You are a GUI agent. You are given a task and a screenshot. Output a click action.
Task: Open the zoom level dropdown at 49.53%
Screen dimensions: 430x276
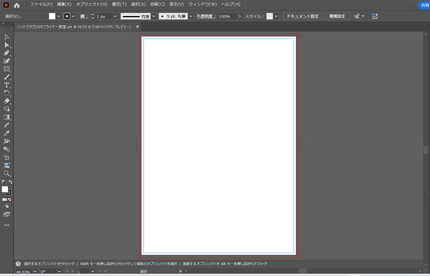[34, 272]
